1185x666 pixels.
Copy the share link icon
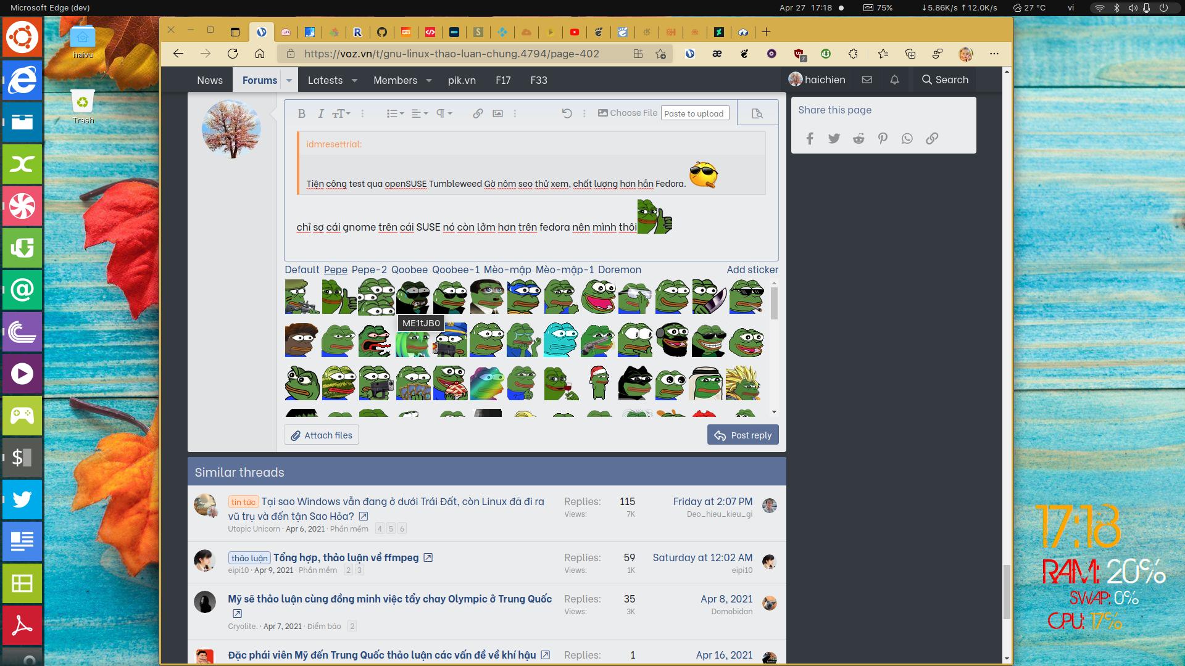932,139
